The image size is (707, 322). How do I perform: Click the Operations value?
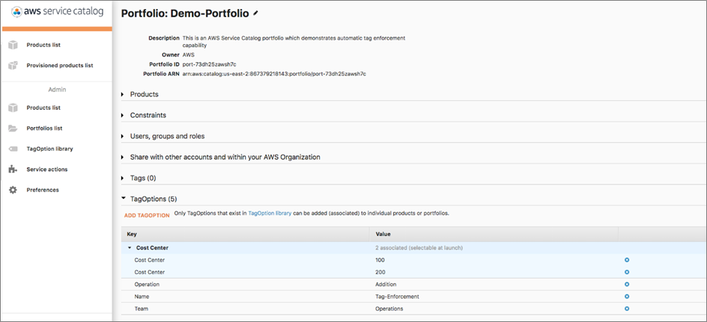[x=389, y=309]
